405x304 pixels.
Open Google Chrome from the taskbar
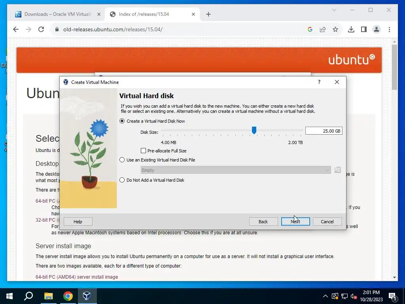68,296
